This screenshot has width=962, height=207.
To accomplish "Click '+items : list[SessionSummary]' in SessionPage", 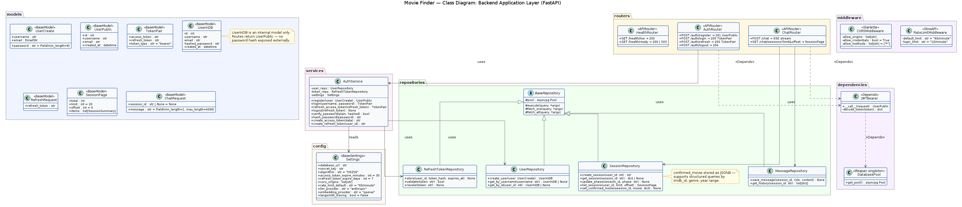I will point(92,111).
